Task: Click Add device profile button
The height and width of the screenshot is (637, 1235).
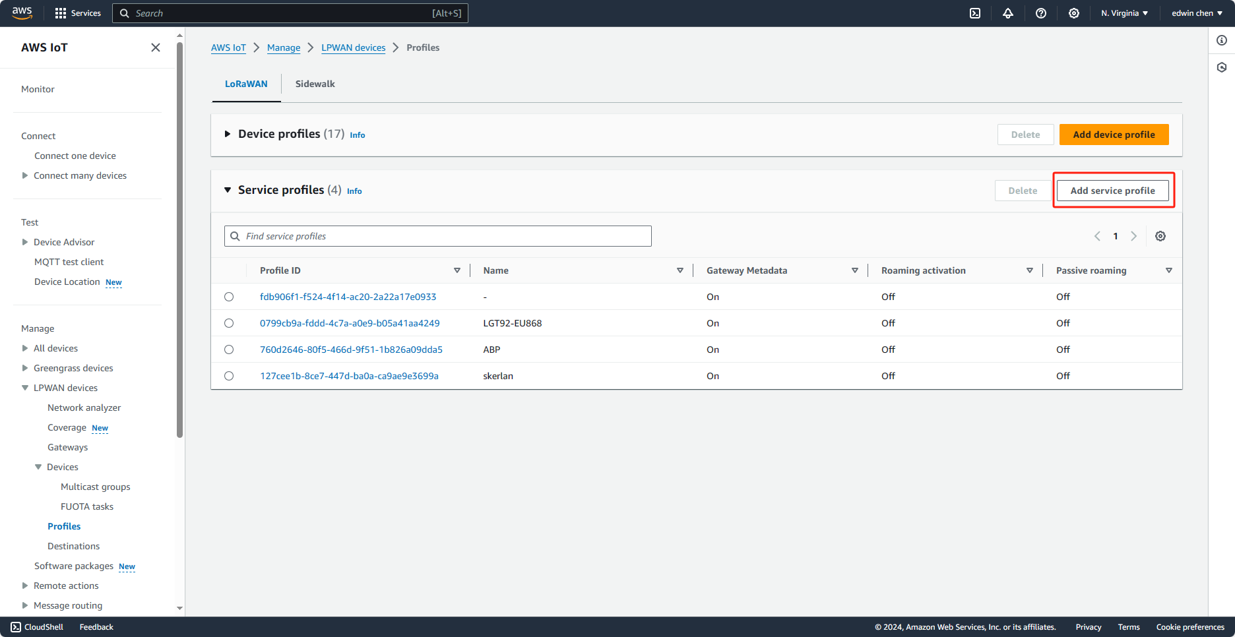Action: (1114, 135)
